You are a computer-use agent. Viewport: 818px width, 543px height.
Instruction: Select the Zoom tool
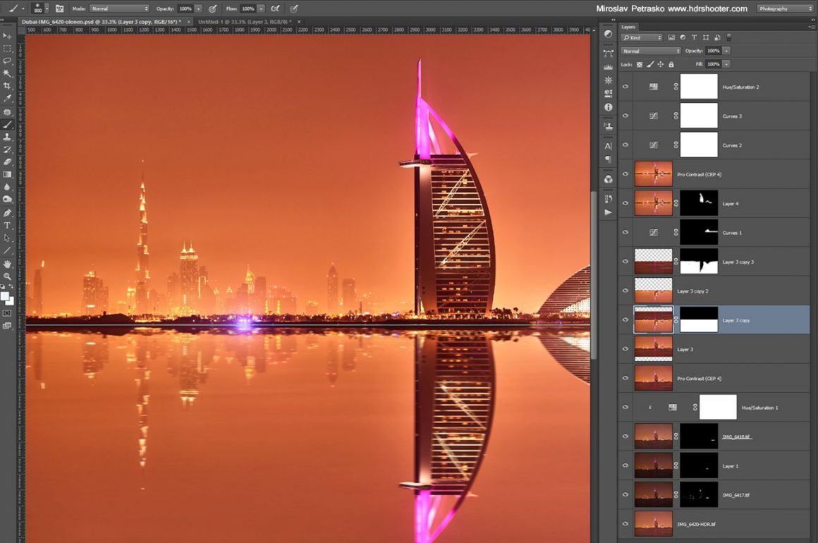[x=7, y=276]
